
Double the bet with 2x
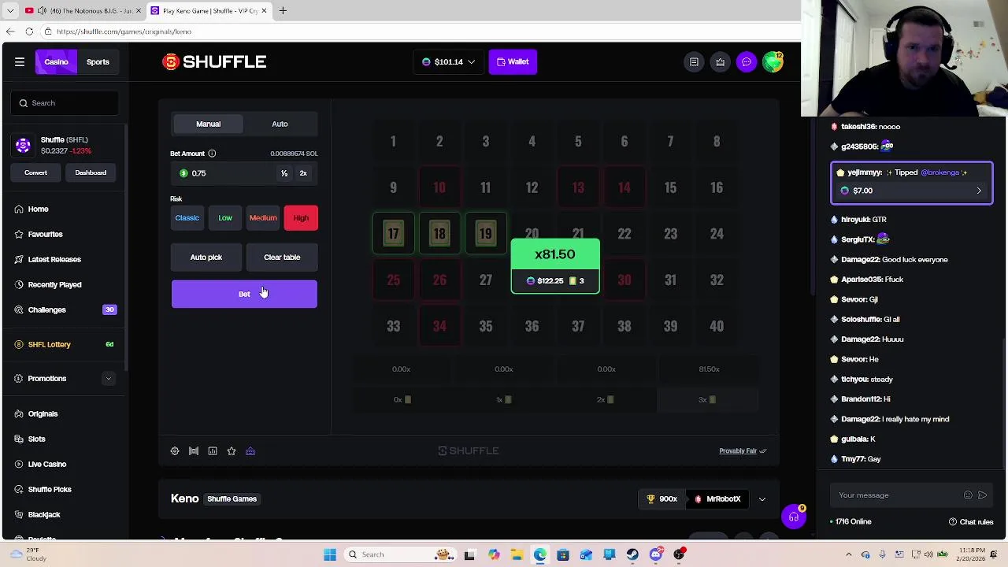[x=303, y=173]
